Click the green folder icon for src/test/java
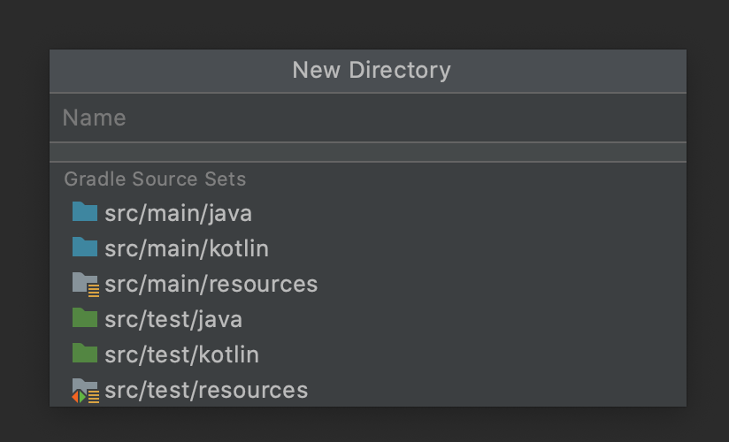This screenshot has width=729, height=442. click(84, 318)
